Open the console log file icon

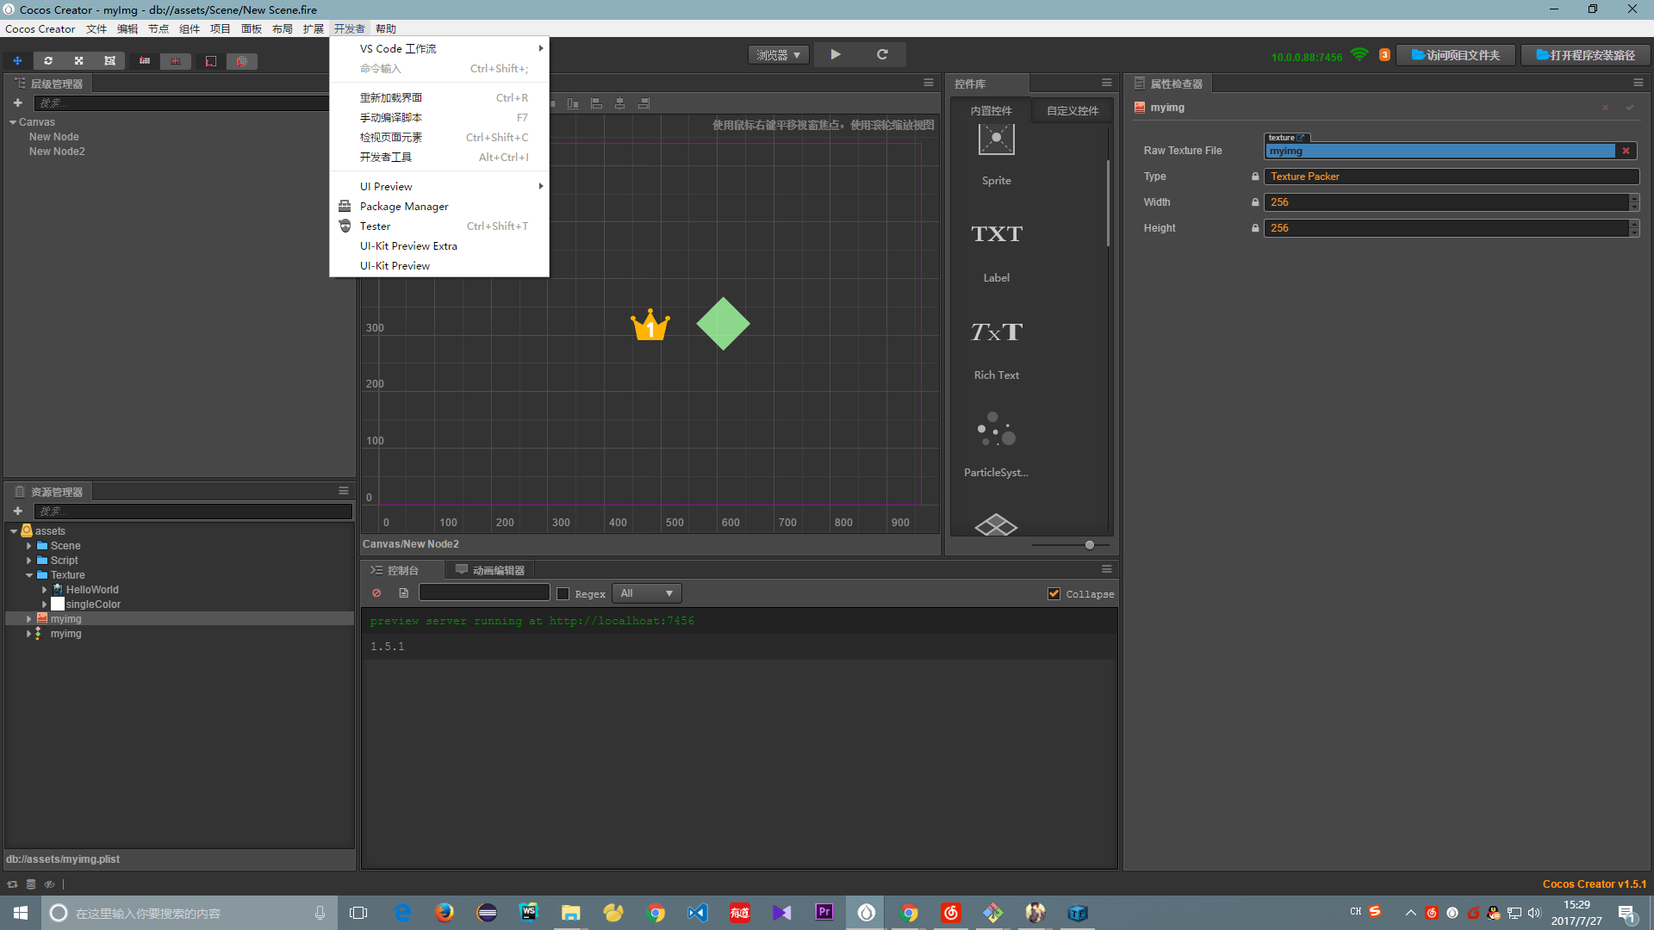pos(403,593)
